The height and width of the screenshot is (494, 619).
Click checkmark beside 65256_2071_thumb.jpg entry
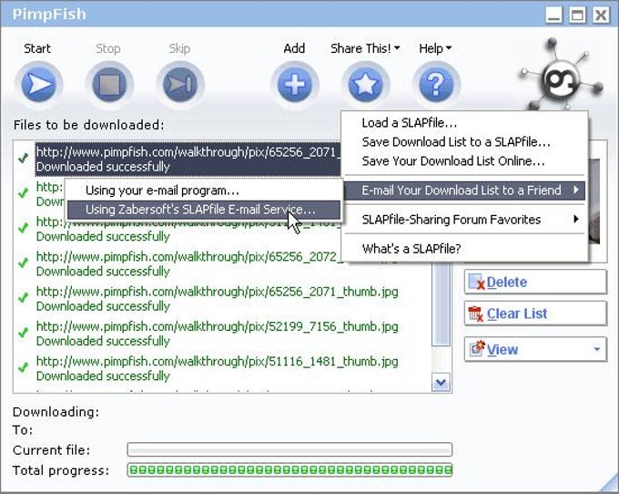[x=23, y=297]
